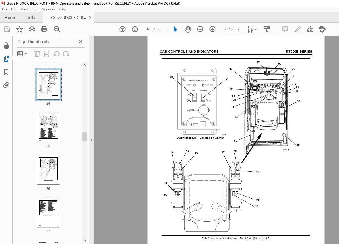Select page 36 thumbnail
The width and height of the screenshot is (339, 244).
pos(48,170)
